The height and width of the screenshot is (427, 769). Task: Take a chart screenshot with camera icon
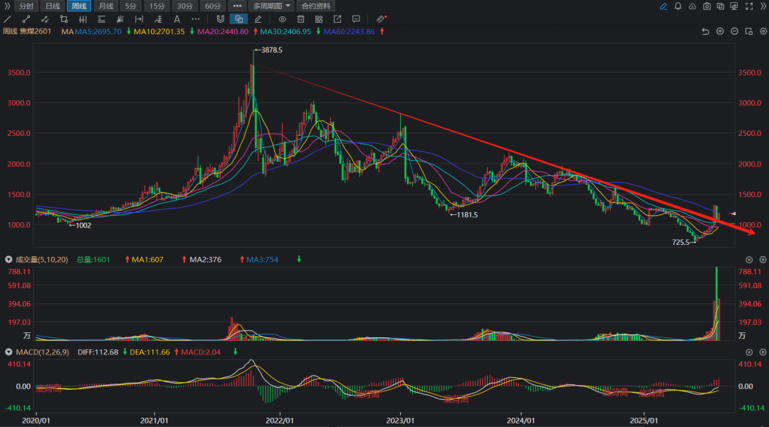706,6
